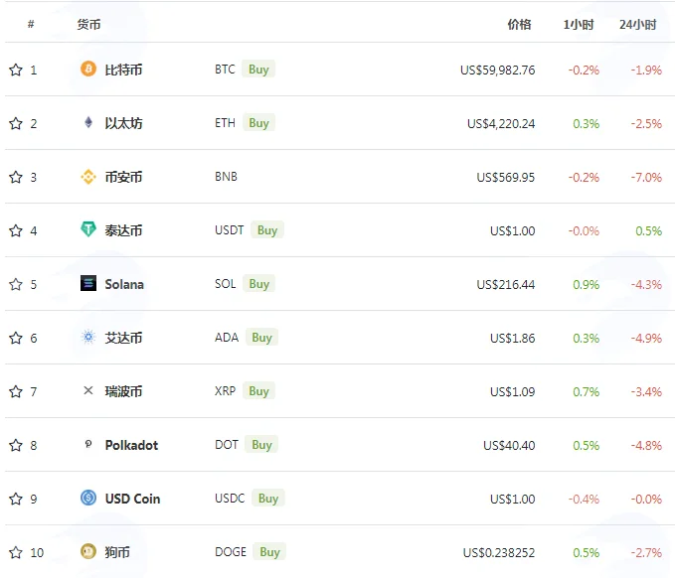Image resolution: width=675 pixels, height=578 pixels.
Task: Sort by the 货币 column header
Action: [88, 25]
